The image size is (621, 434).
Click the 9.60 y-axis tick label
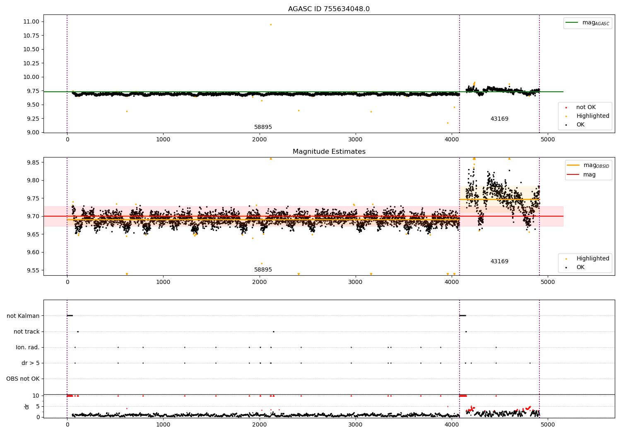pyautogui.click(x=33, y=252)
